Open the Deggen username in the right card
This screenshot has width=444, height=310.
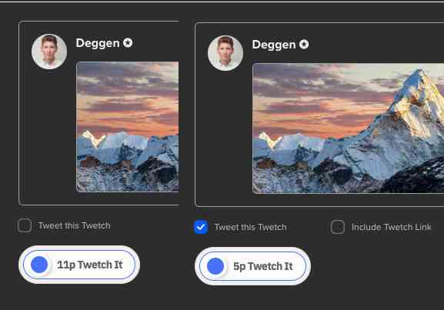(x=274, y=45)
